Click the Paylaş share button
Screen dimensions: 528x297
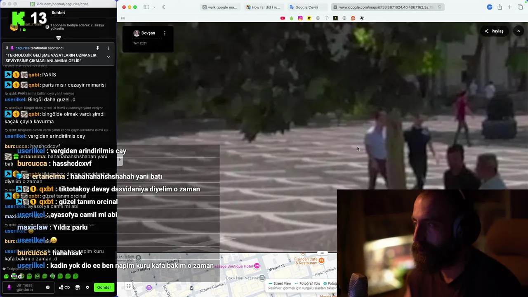click(x=494, y=31)
